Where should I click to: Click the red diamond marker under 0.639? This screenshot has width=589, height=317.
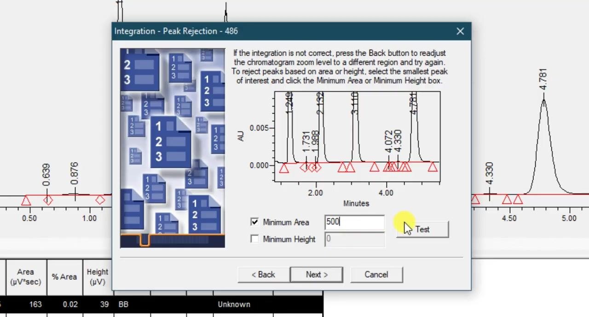pyautogui.click(x=48, y=200)
